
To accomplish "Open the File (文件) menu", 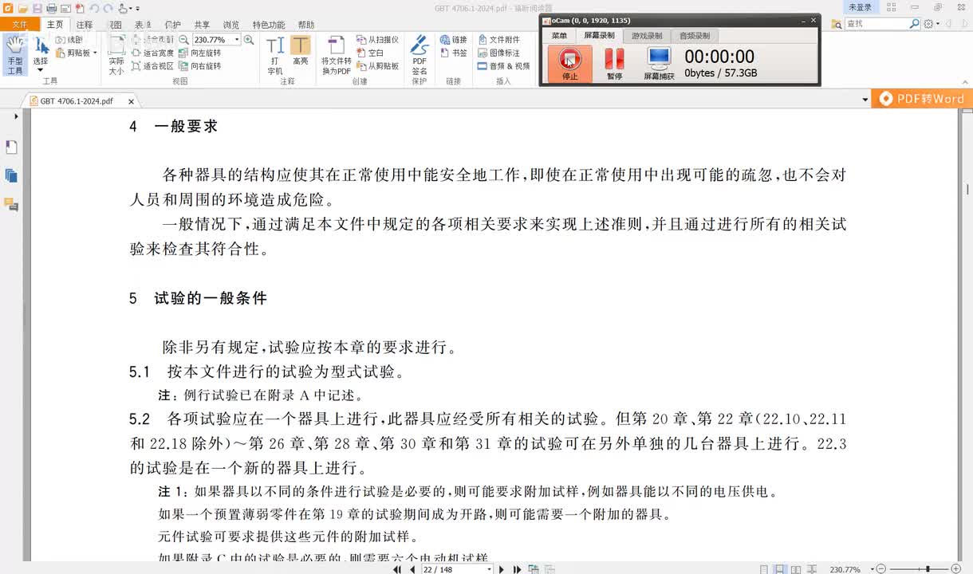I will [19, 25].
